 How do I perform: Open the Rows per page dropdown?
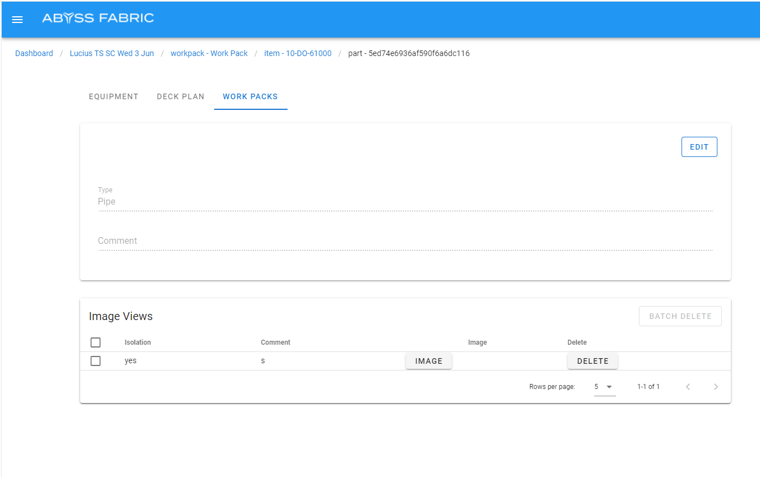(x=604, y=387)
